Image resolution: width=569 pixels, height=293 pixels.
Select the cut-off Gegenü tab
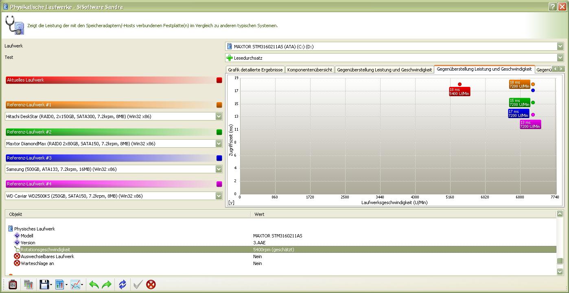[543, 70]
